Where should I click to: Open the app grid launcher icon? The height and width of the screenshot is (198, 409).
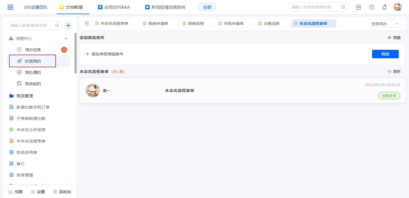[x=11, y=7]
